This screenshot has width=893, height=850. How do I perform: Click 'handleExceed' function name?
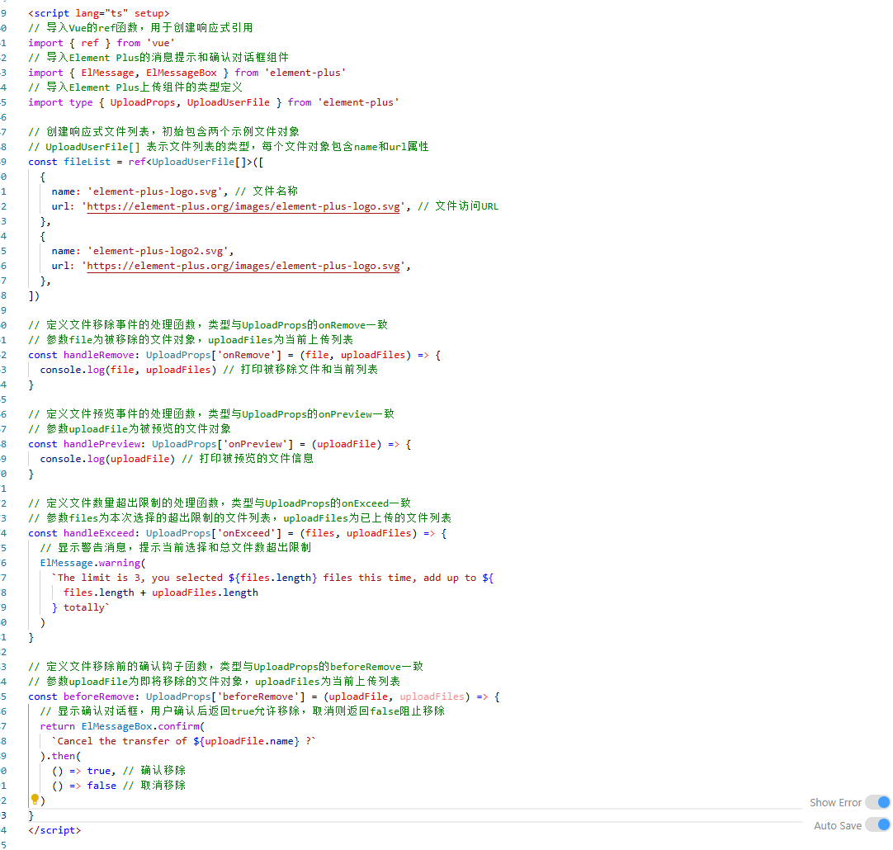click(x=99, y=533)
